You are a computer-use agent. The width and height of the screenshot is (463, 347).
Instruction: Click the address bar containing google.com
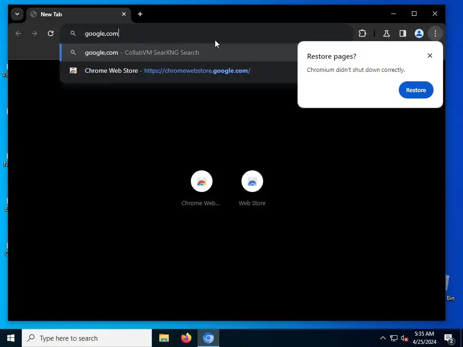pos(207,33)
